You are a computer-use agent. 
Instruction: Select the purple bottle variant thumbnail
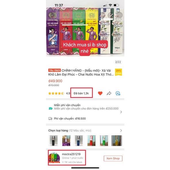click(x=66, y=140)
